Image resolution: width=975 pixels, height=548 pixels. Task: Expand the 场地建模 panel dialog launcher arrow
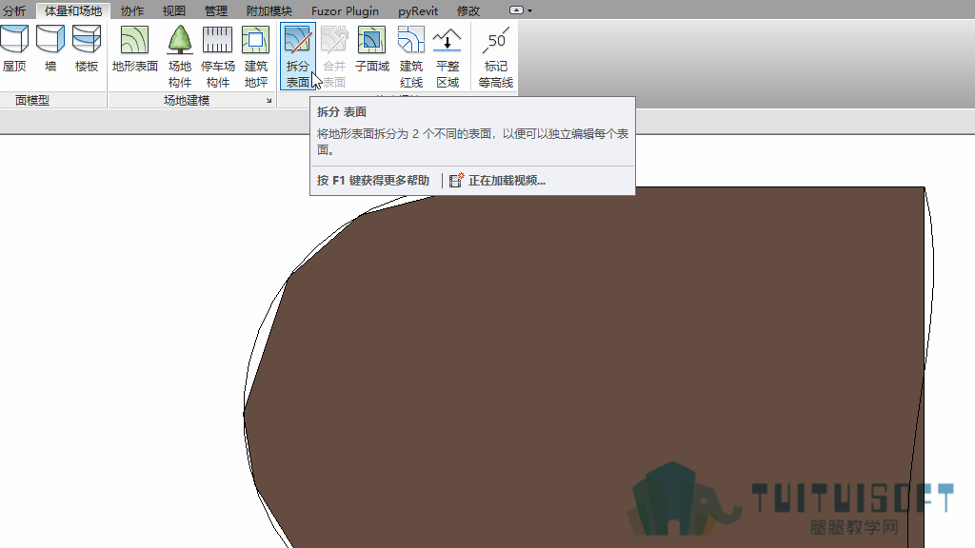point(269,100)
